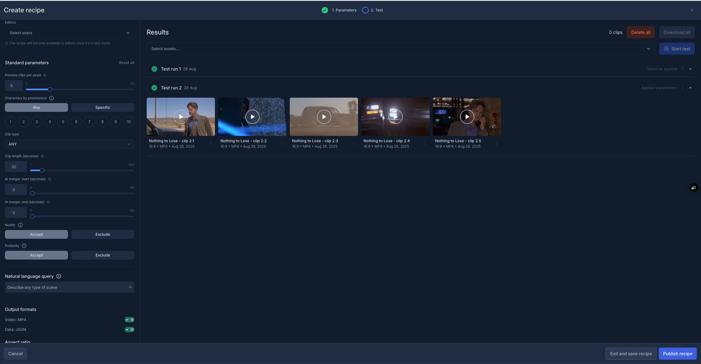Set Characters by prominence to Specific
Image resolution: width=701 pixels, height=364 pixels.
coord(103,107)
